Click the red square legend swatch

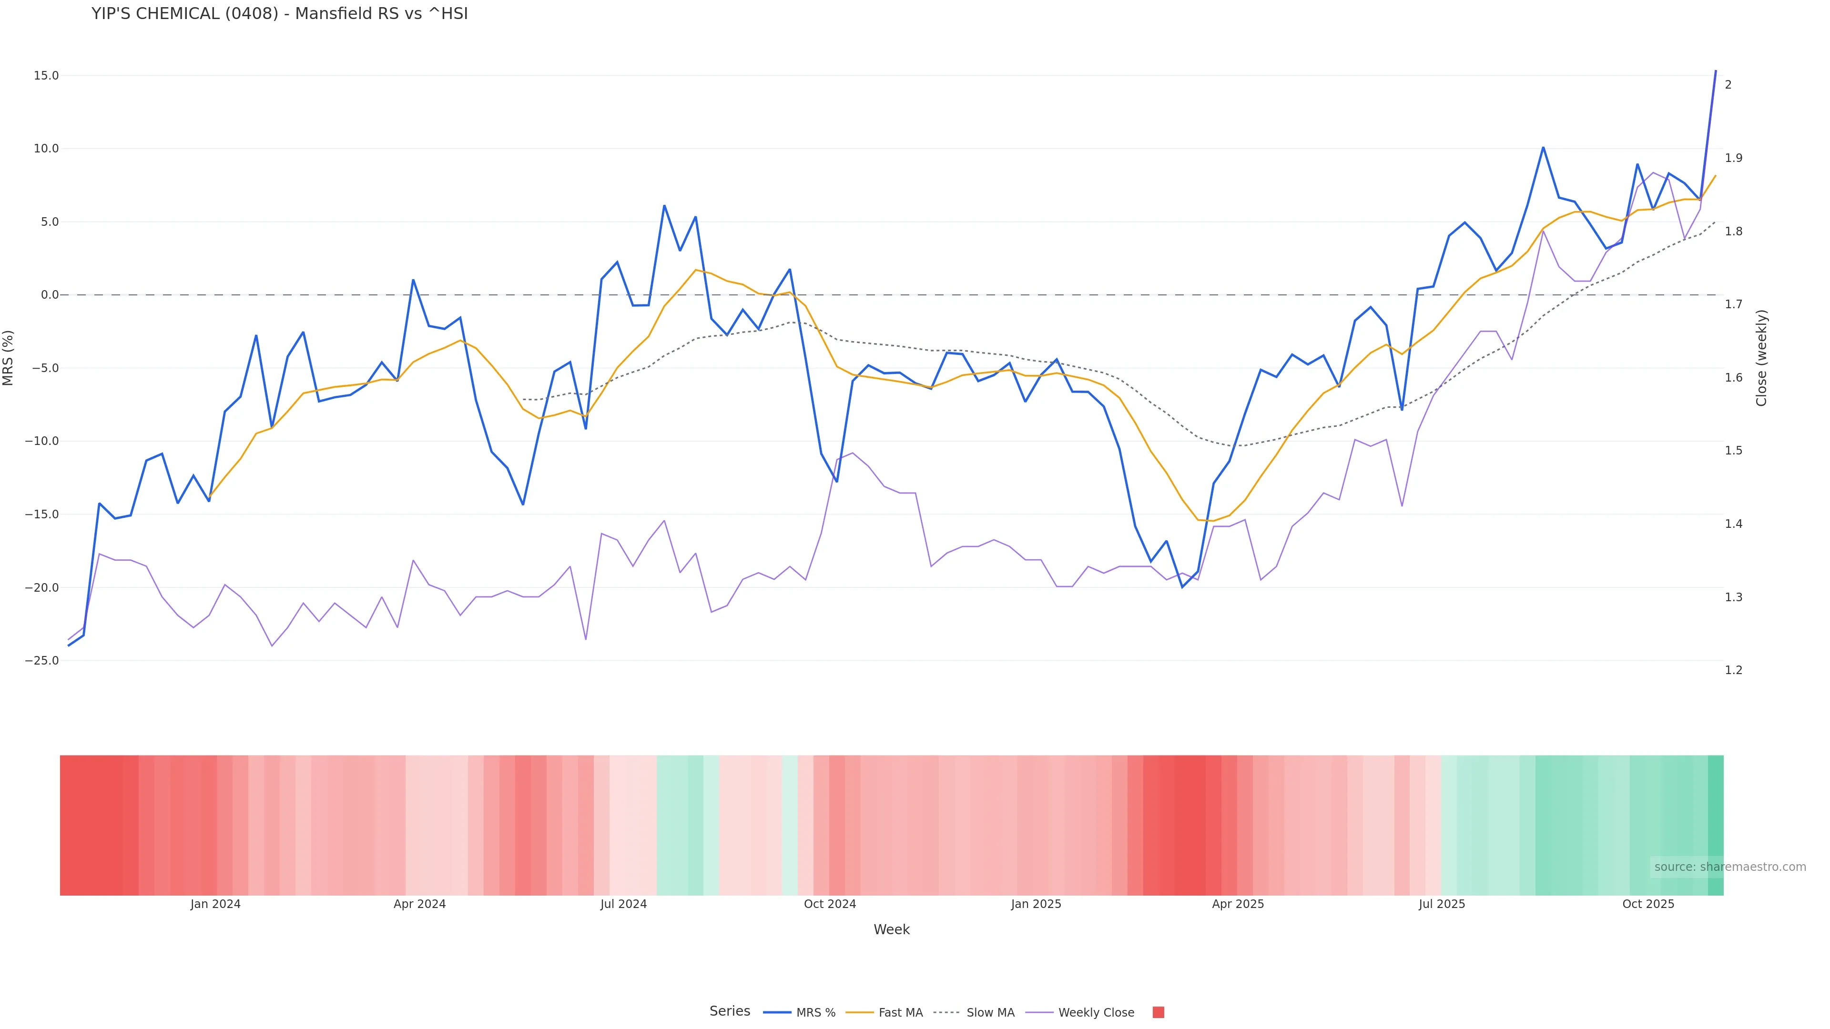coord(1158,1013)
